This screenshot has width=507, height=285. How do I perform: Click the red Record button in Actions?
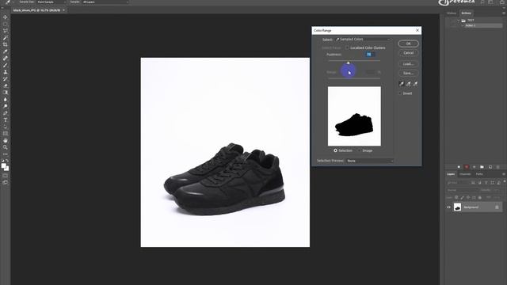467,167
